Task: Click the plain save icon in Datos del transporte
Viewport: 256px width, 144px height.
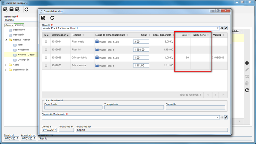Action: (x=11, y=9)
